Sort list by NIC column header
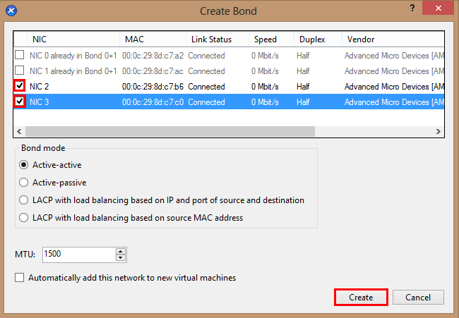The image size is (459, 318). 71,39
